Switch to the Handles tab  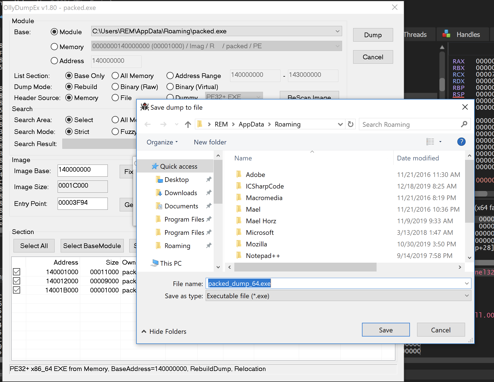tap(463, 34)
